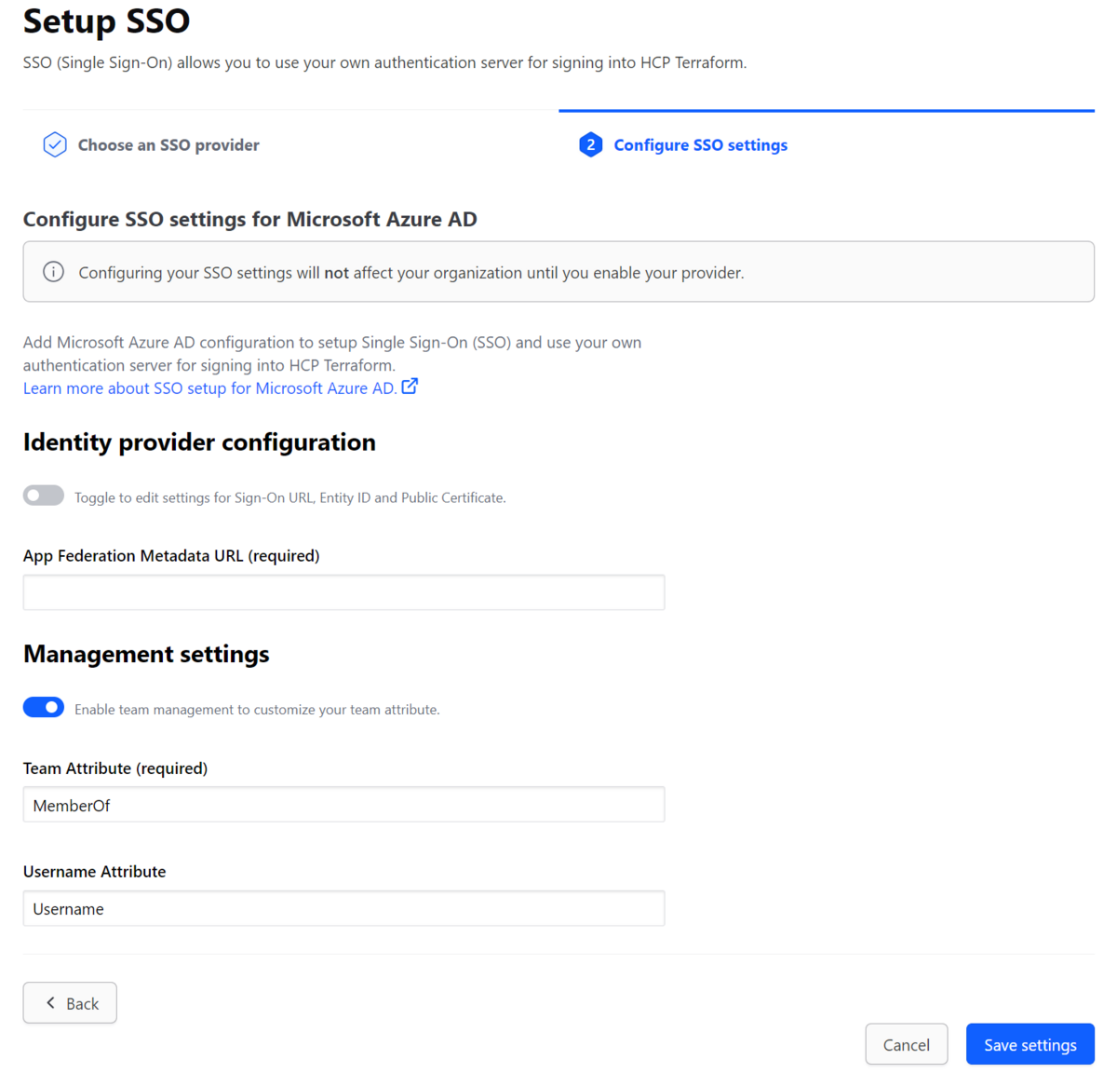Enable the identity provider configuration toggle
Screen dimensions: 1117x1073
tap(43, 495)
